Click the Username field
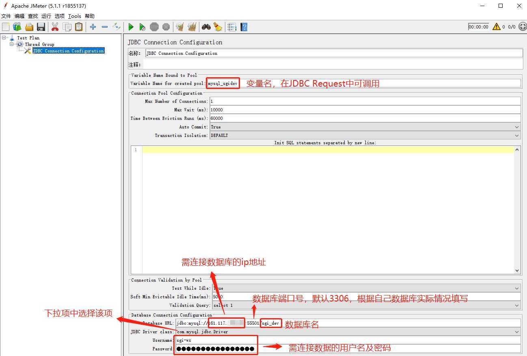The width and height of the screenshot is (527, 356). coord(348,340)
